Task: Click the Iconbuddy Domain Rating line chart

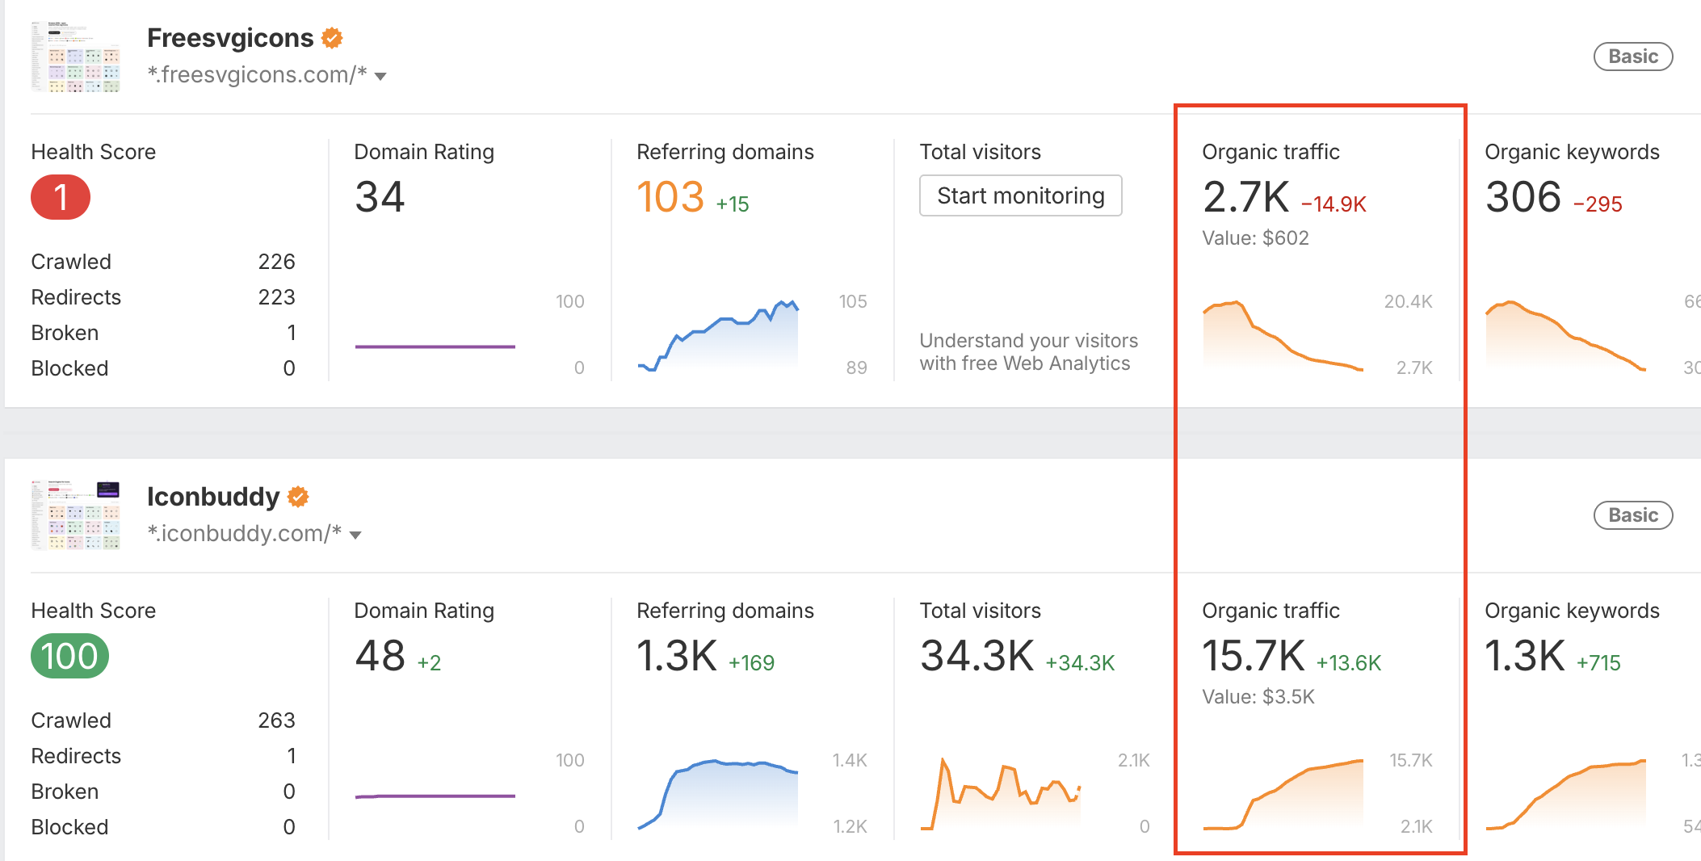Action: [x=435, y=796]
